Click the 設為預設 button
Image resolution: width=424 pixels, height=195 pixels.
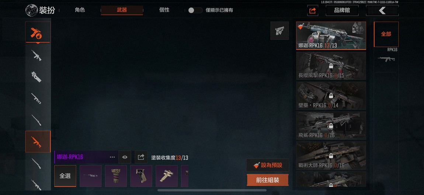coord(267,165)
